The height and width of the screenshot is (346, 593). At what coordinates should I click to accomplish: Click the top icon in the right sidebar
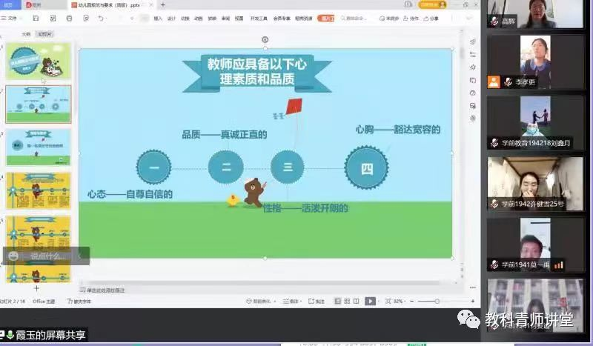[472, 42]
